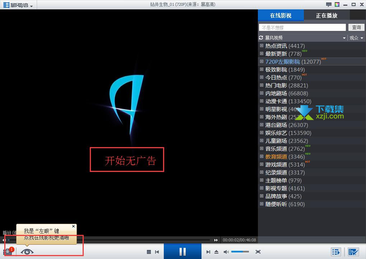Skip to the previous video
This screenshot has height=259, width=366.
coord(157,252)
